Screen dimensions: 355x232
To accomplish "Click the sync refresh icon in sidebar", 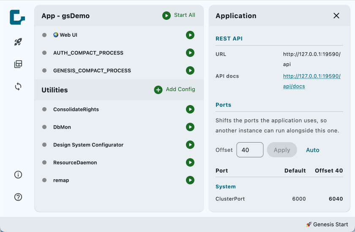I will click(18, 86).
